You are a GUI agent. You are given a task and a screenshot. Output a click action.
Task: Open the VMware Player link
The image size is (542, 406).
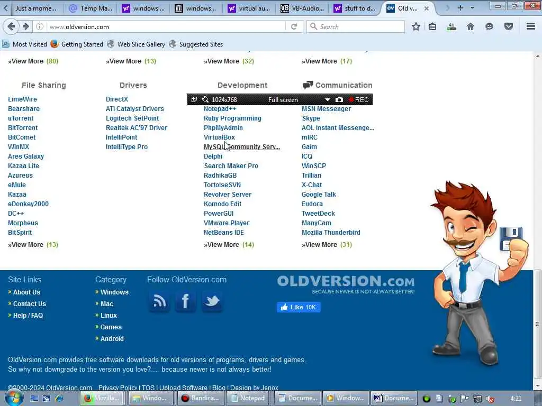[227, 223]
